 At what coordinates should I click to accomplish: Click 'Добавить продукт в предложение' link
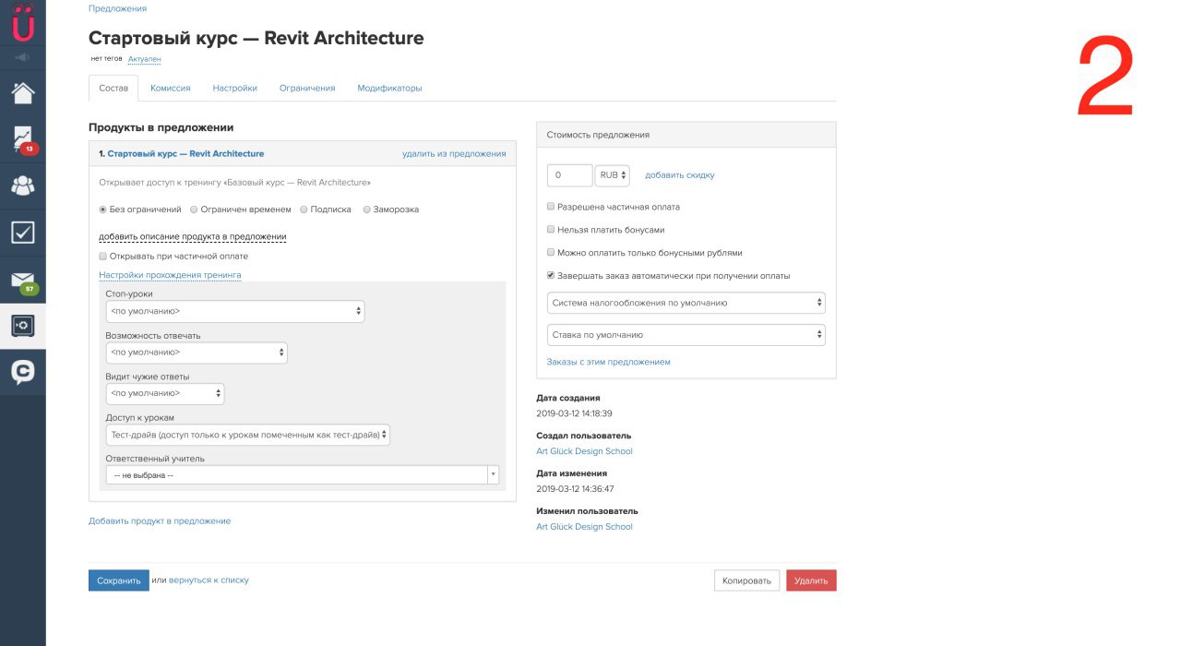point(160,520)
